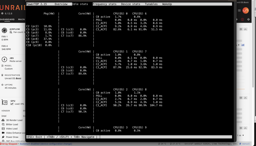
Task: Click the Array Stopped status text
Action: click(10, 144)
